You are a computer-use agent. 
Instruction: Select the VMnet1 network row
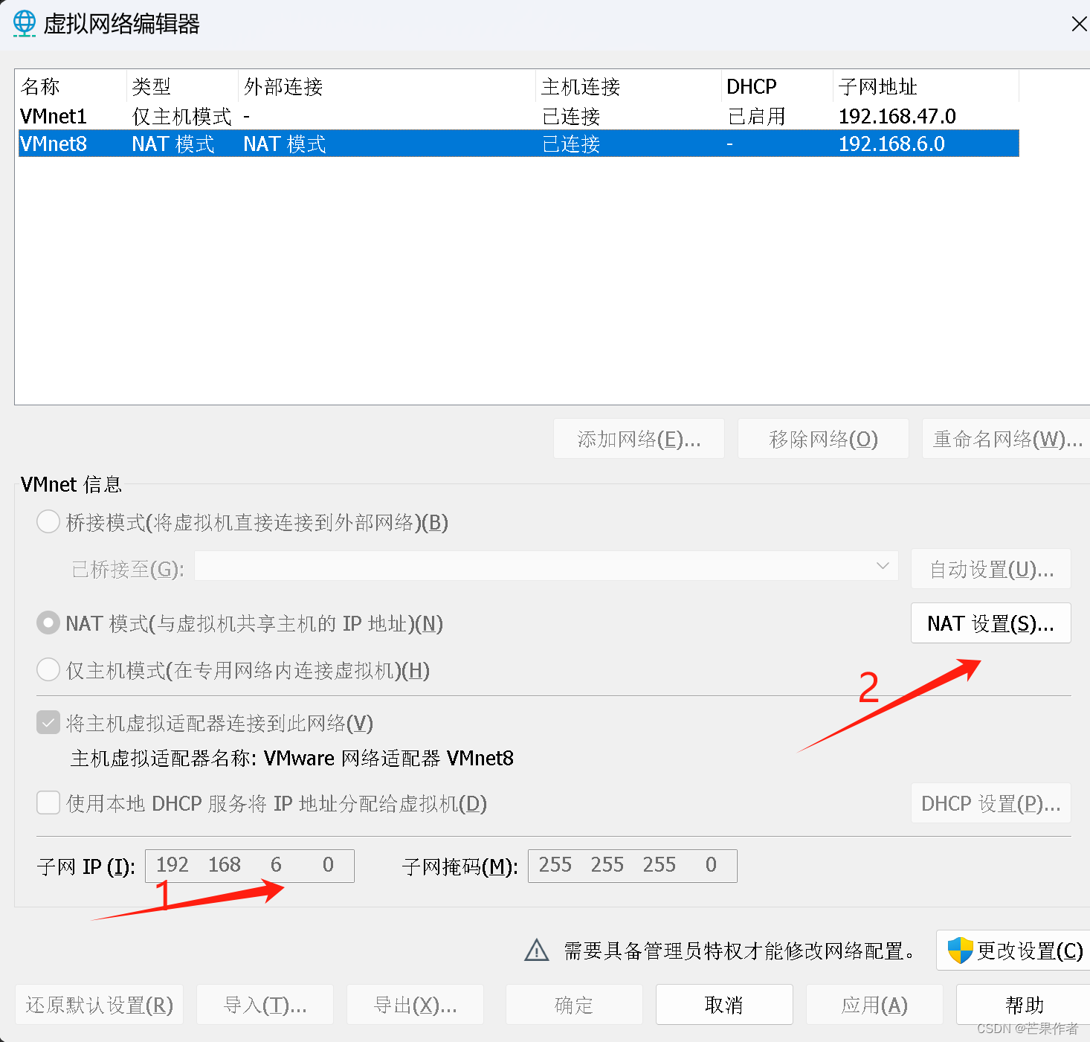coord(518,116)
